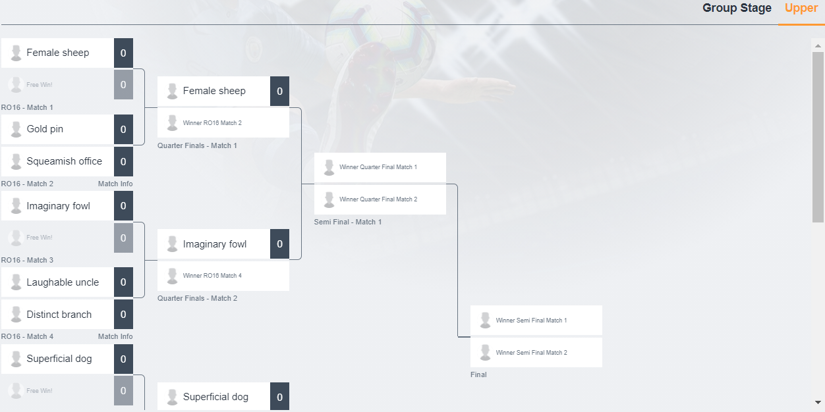Click the scrollbar up arrow
The width and height of the screenshot is (825, 412).
pyautogui.click(x=818, y=46)
